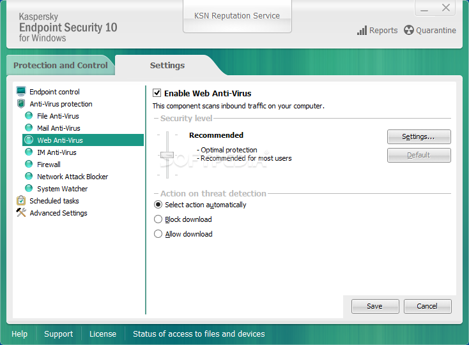Image resolution: width=469 pixels, height=345 pixels.
Task: Close the Kaspersky window
Action: click(445, 8)
